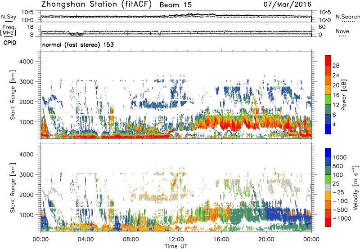The image size is (360, 249).
Task: Click the '4000' tick on power panel
Action: 26,62
